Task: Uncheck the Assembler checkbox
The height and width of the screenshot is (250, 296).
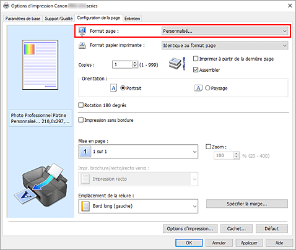Action: [x=196, y=70]
